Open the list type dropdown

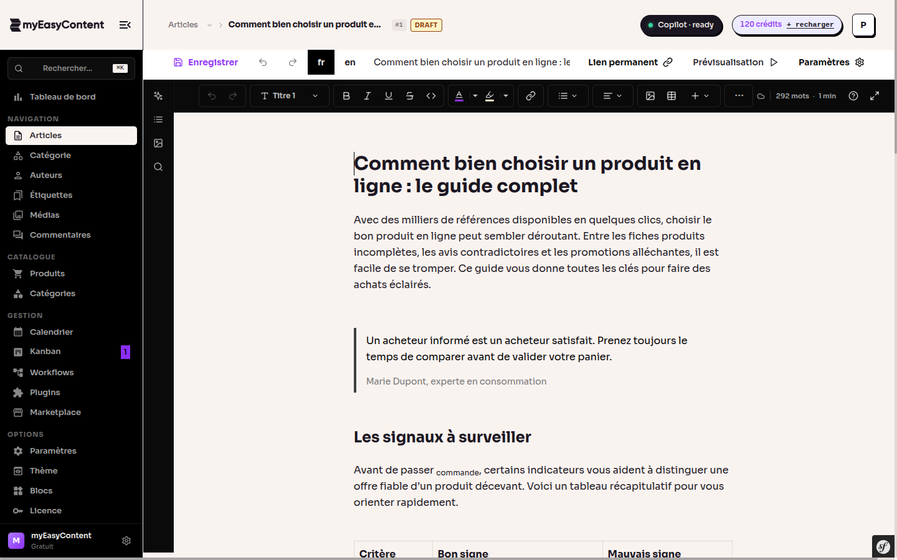coord(567,96)
